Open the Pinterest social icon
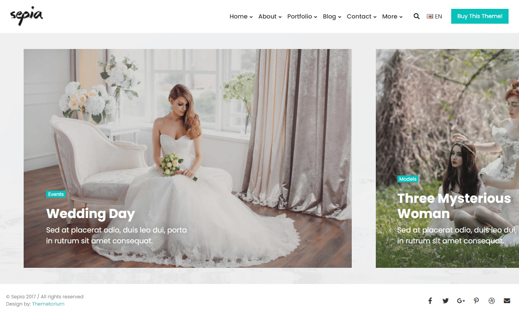The height and width of the screenshot is (316, 519). pyautogui.click(x=476, y=301)
